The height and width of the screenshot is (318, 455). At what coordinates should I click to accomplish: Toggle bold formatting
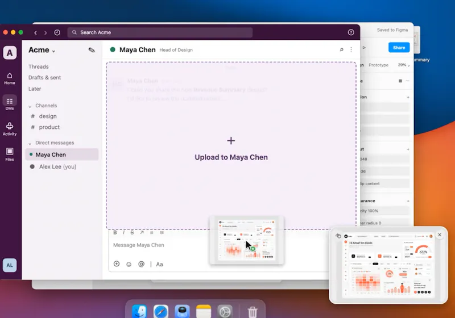pyautogui.click(x=115, y=233)
